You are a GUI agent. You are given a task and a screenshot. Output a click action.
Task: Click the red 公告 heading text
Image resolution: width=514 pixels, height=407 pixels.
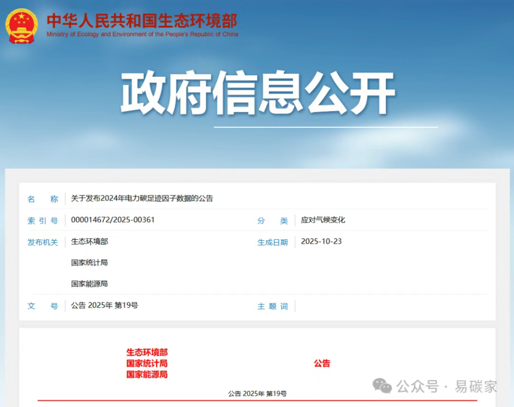(322, 363)
